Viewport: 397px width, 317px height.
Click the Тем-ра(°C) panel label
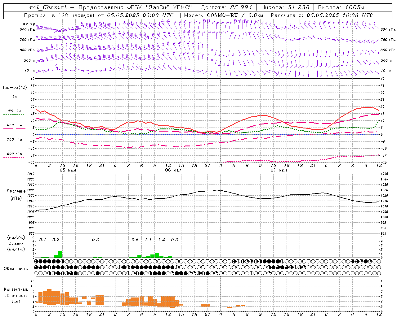click(x=15, y=87)
